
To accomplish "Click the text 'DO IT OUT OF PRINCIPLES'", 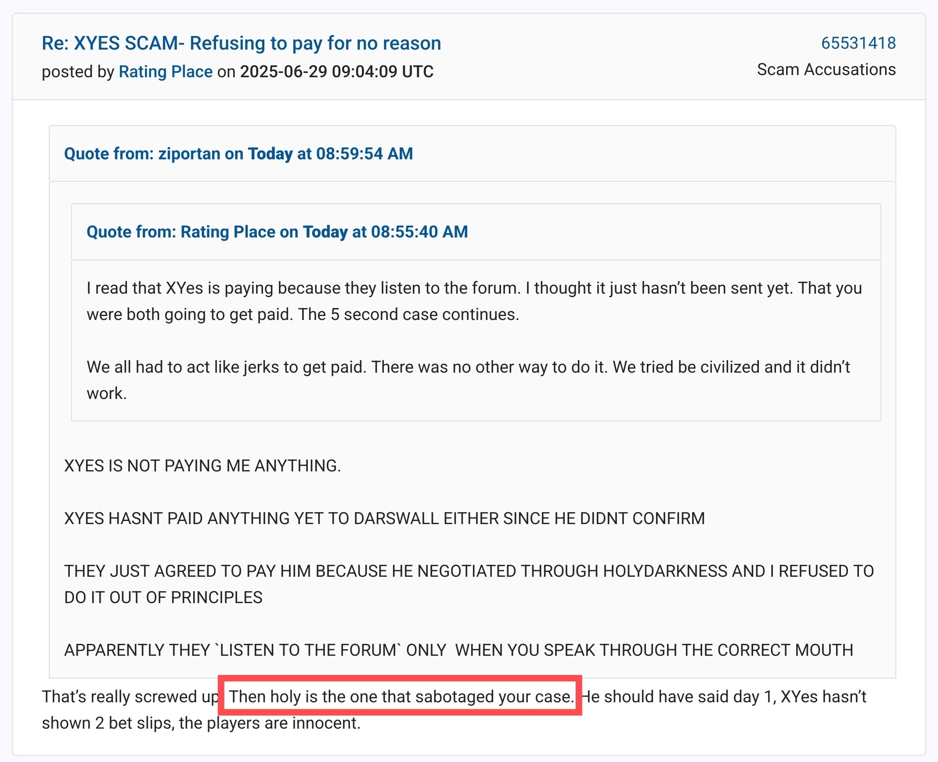I will point(163,597).
